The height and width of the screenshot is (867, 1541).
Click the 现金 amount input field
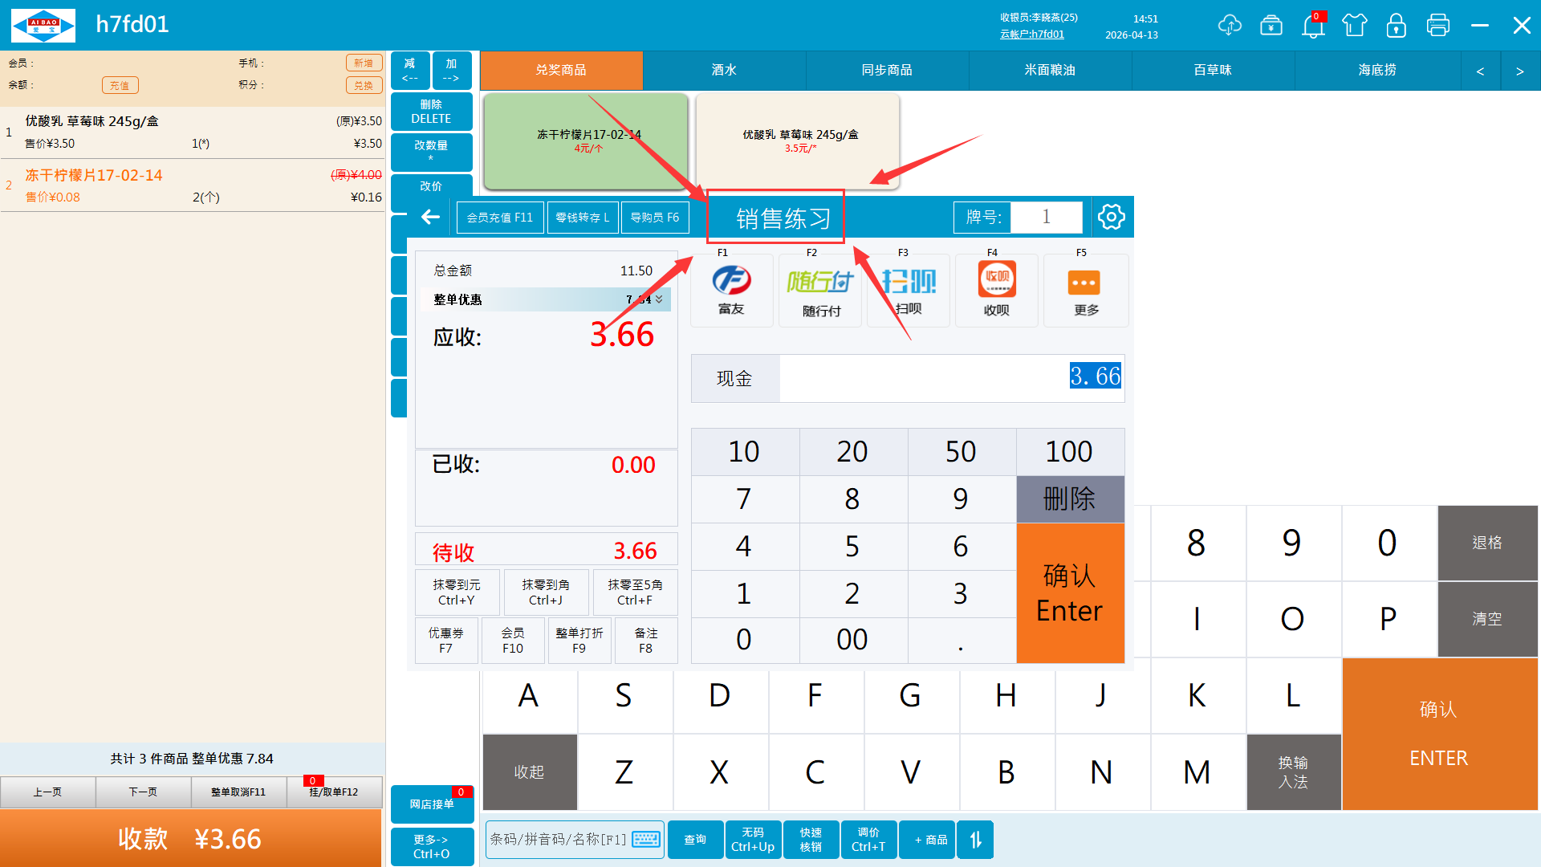click(951, 378)
